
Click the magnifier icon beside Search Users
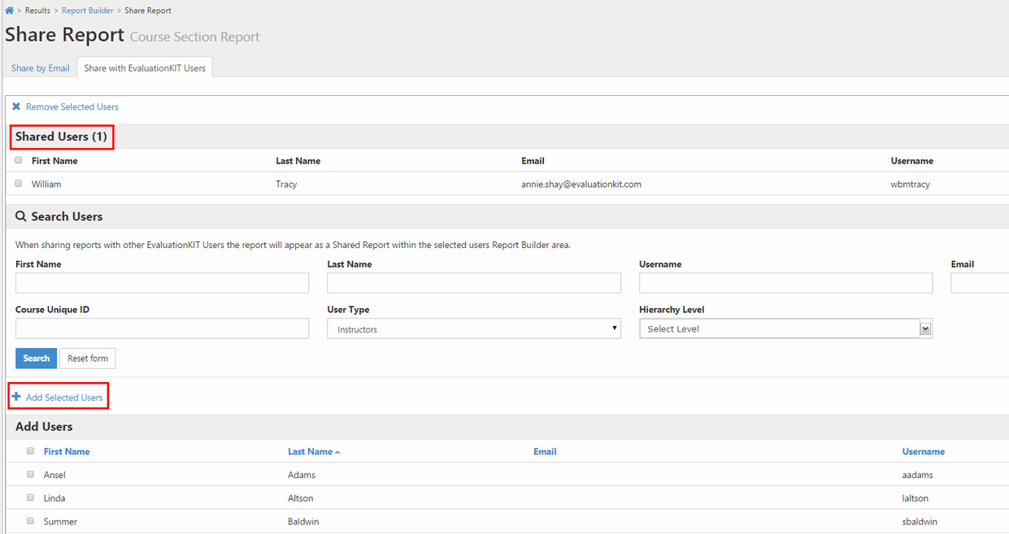[x=21, y=216]
